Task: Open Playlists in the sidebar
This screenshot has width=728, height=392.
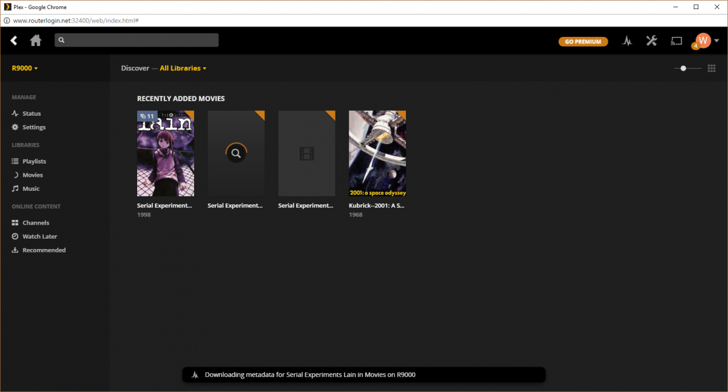Action: (34, 161)
